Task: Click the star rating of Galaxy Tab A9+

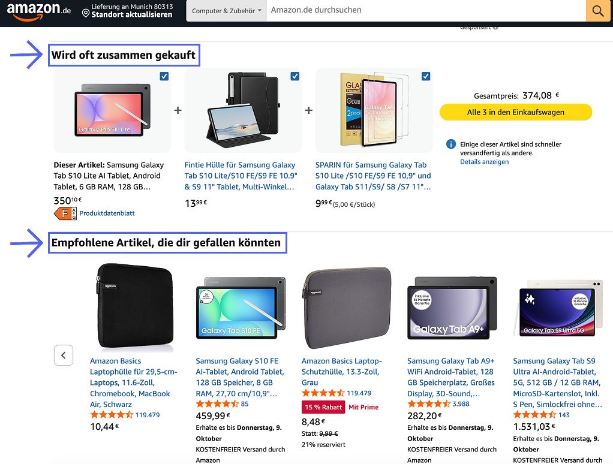Action: pyautogui.click(x=429, y=403)
